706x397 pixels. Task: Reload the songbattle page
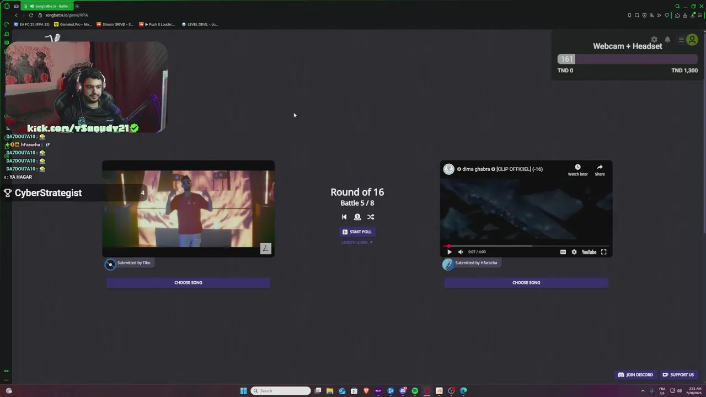31,15
